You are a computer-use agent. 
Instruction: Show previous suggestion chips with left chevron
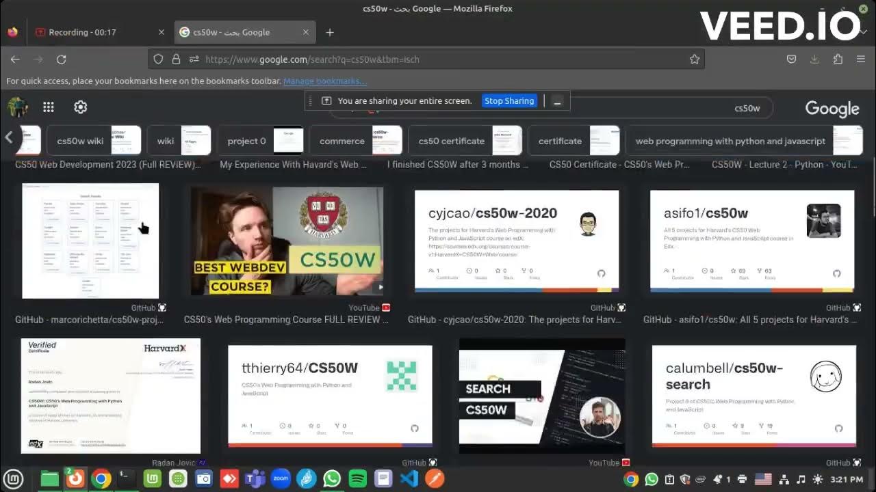coord(9,137)
